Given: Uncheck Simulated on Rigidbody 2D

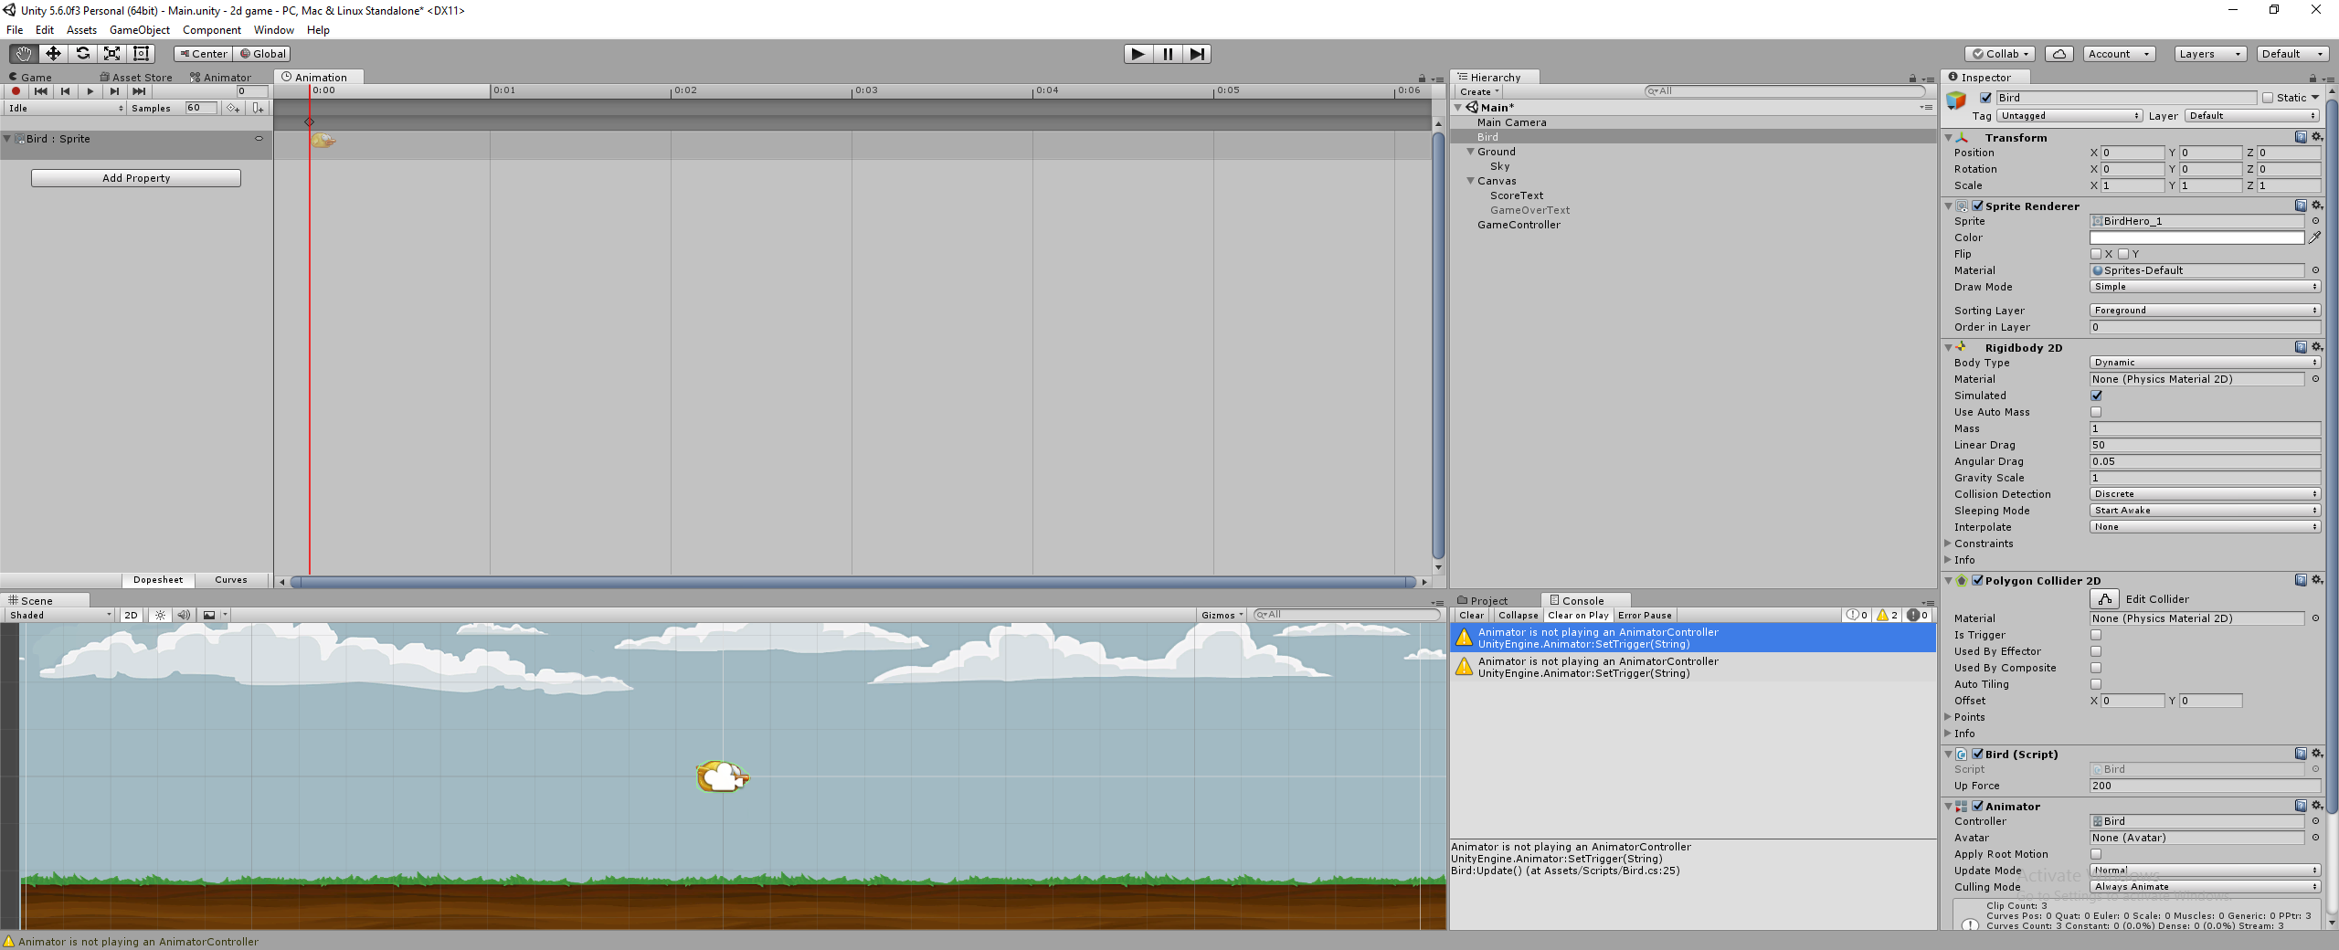Looking at the screenshot, I should pyautogui.click(x=2096, y=396).
